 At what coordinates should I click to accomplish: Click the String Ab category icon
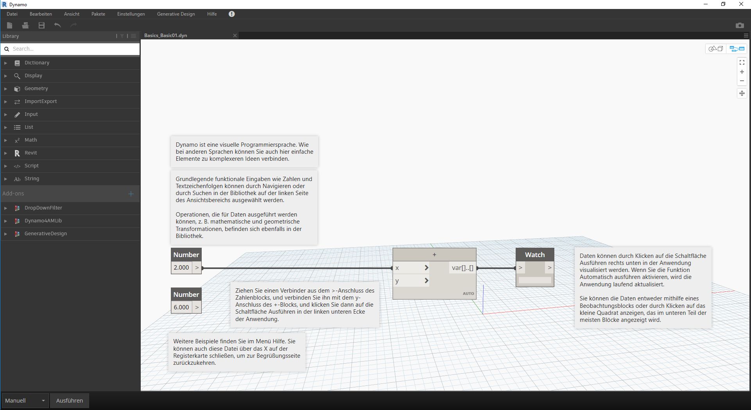17,179
